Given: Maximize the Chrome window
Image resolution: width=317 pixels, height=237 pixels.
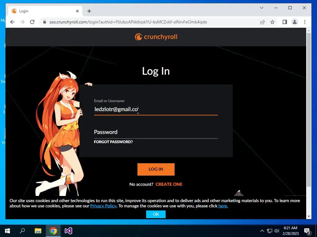Looking at the screenshot, I should [290, 8].
